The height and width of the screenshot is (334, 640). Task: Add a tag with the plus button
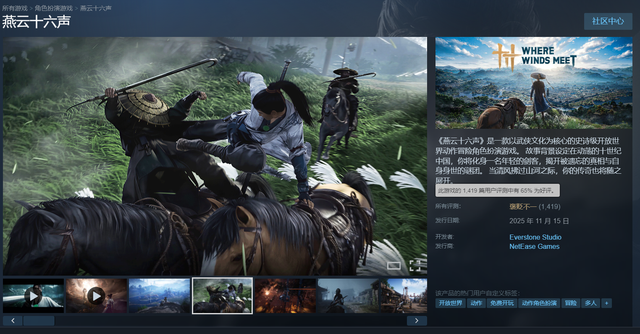[606, 303]
